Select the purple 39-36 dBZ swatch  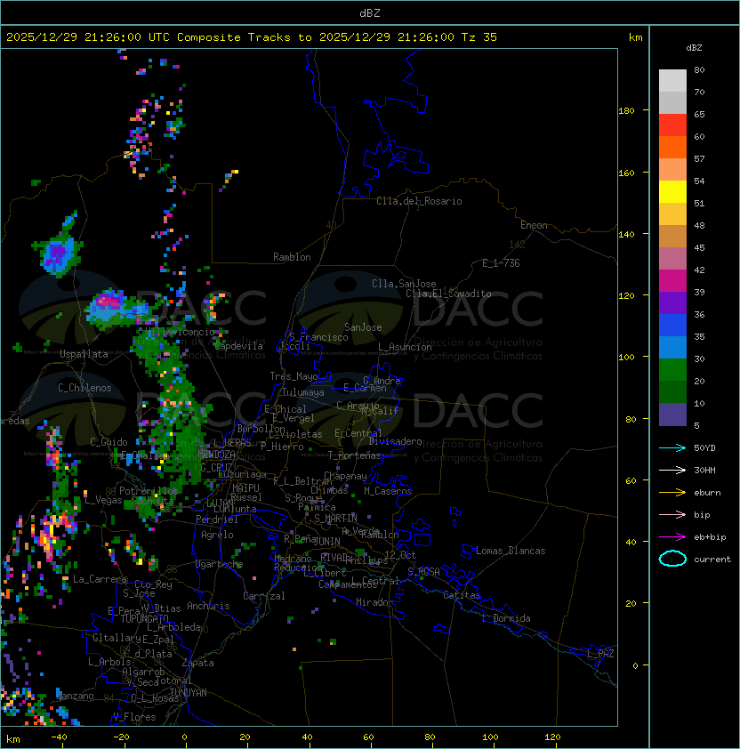[672, 302]
